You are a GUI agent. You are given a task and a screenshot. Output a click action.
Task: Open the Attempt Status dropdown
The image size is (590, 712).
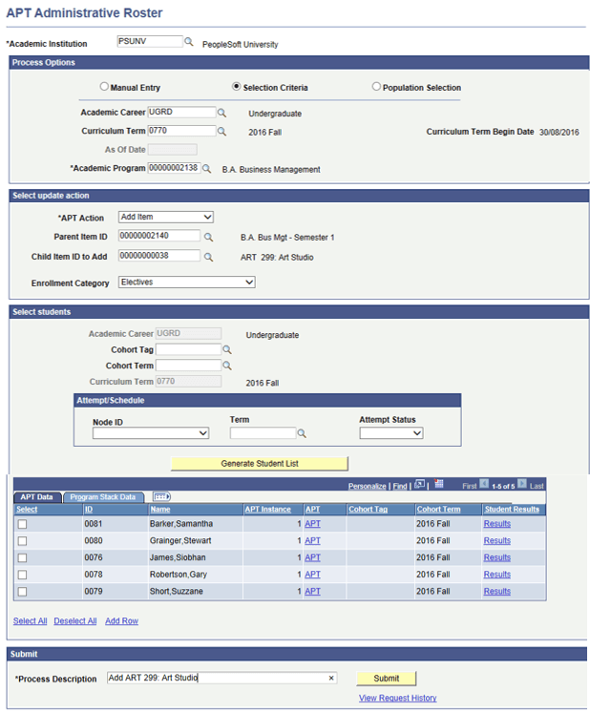point(391,433)
